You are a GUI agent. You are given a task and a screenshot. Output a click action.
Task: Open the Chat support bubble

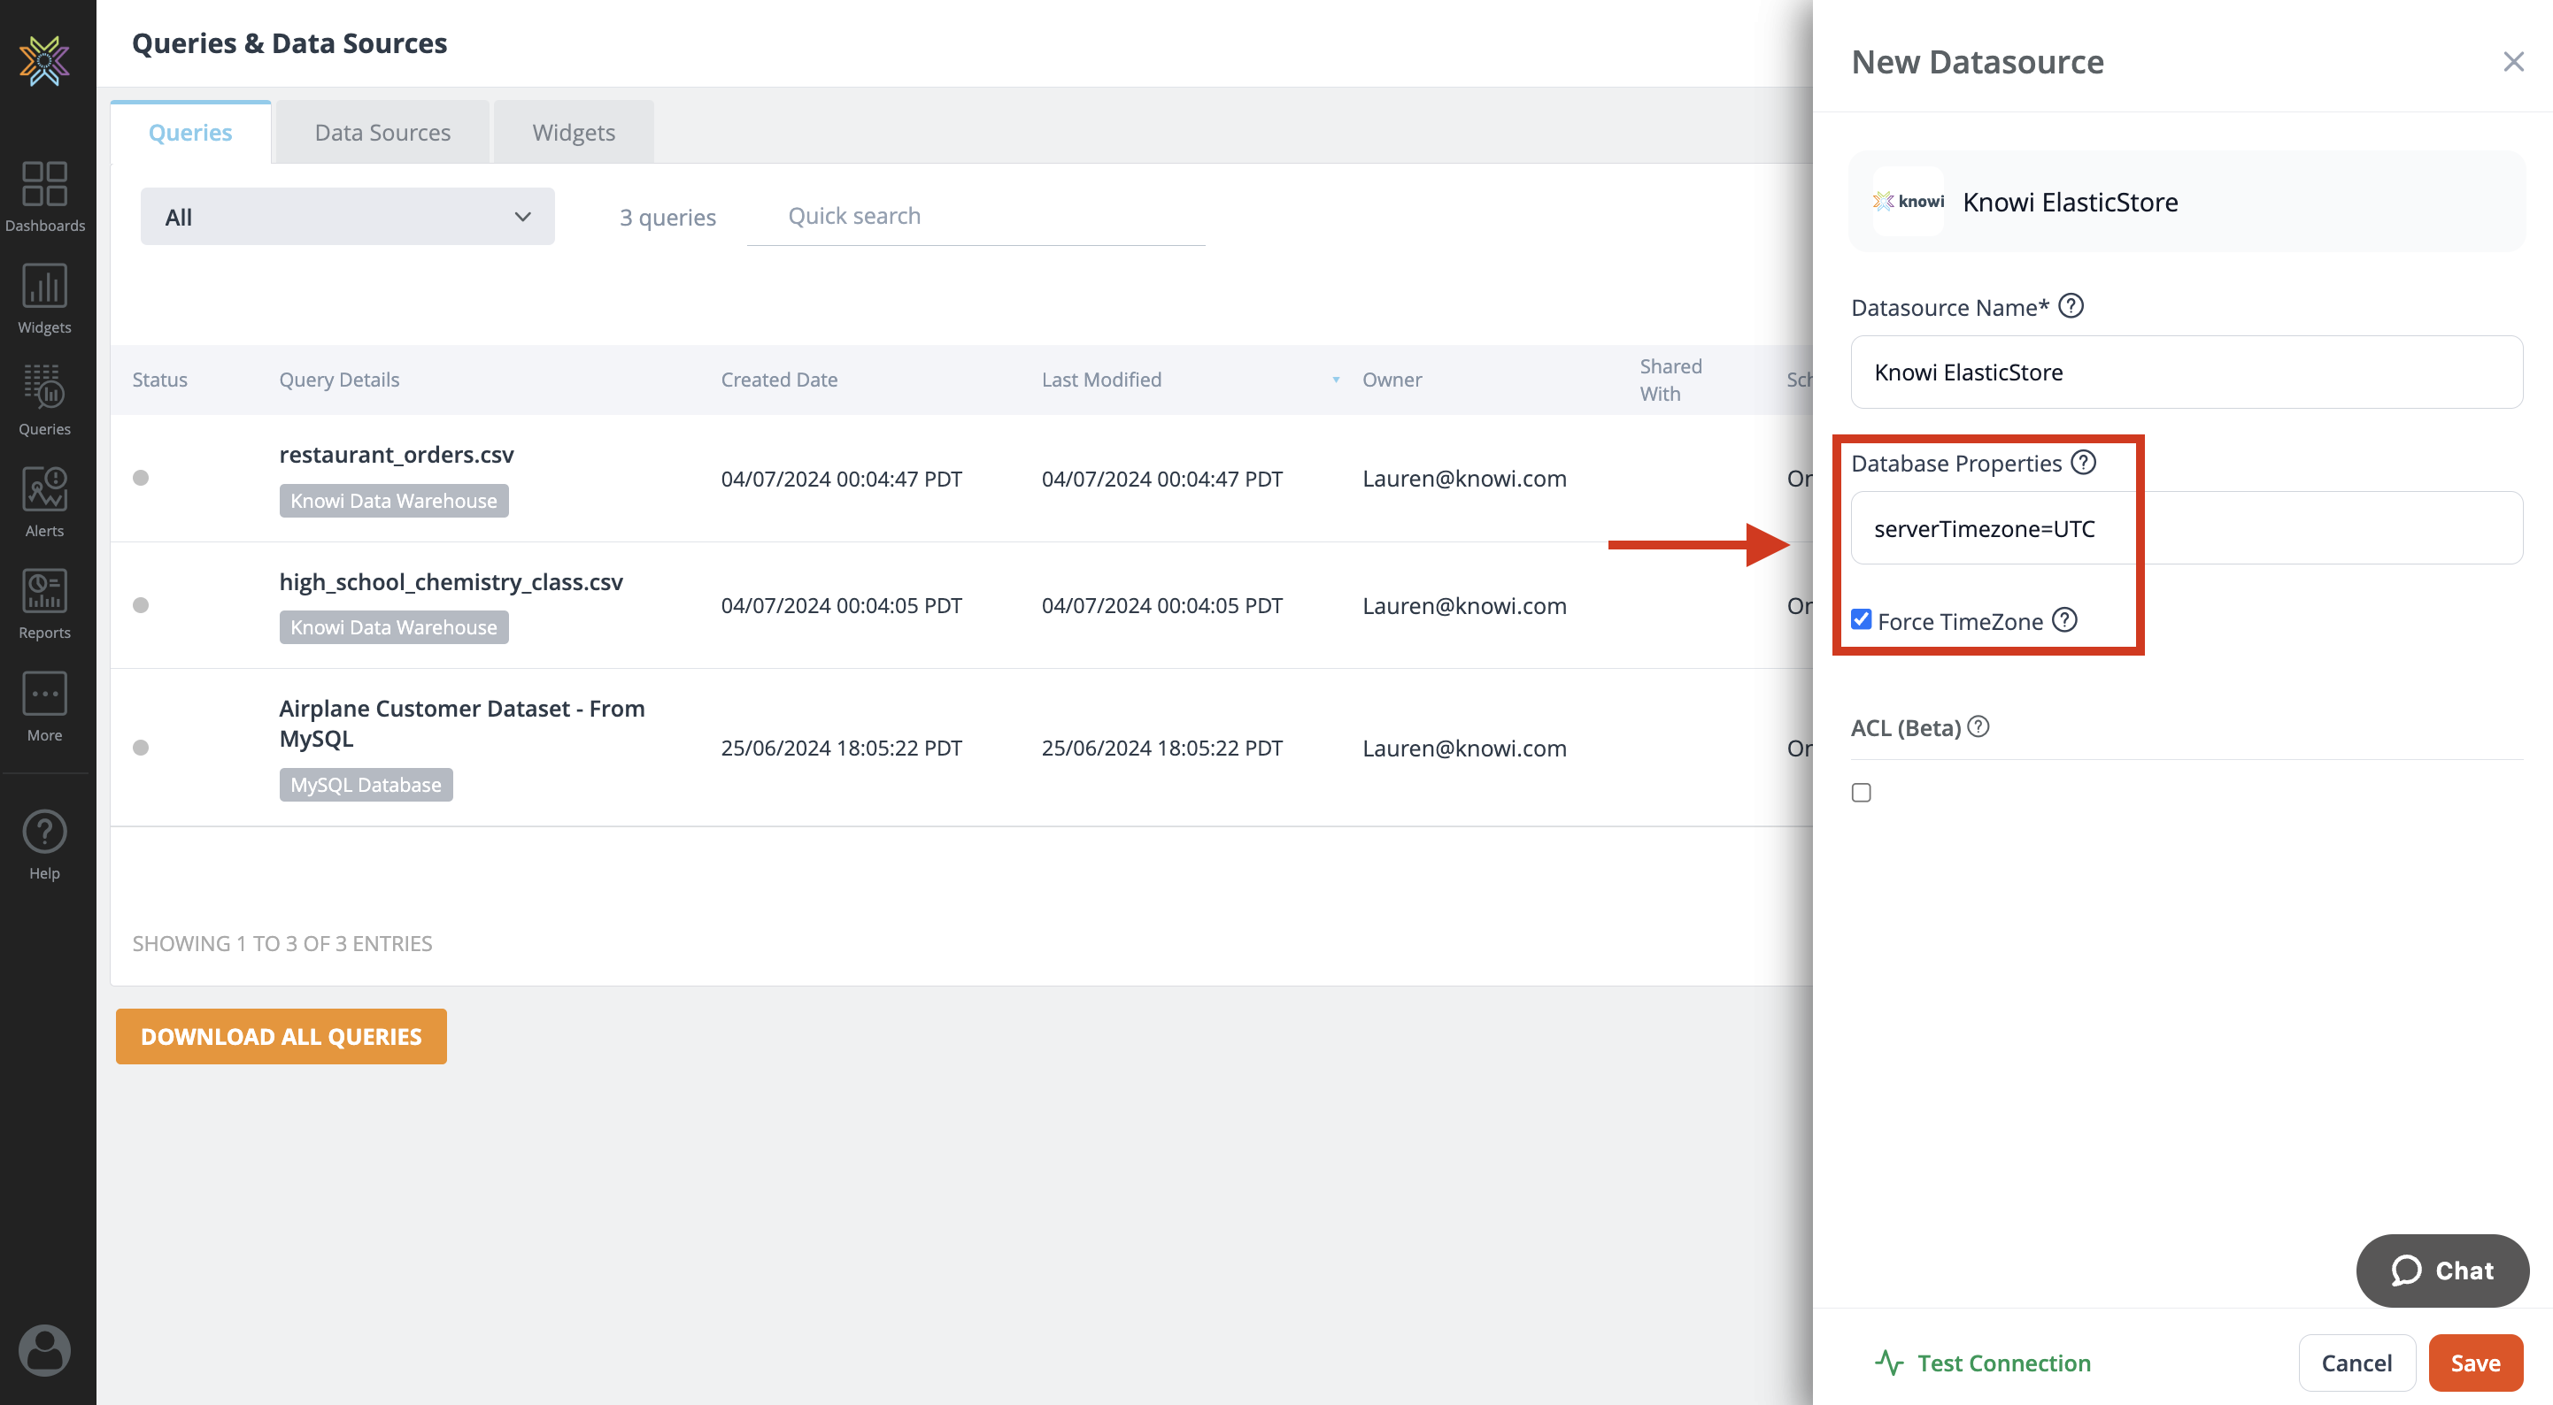click(x=2442, y=1271)
